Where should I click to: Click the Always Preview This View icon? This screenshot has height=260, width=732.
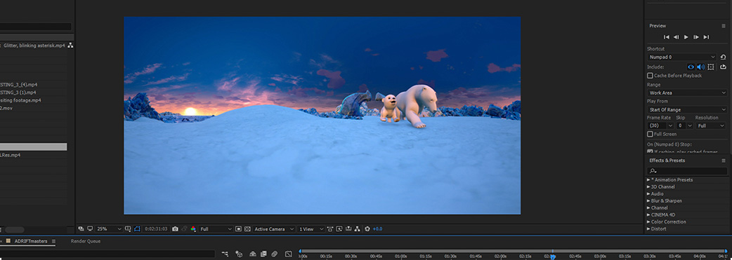(x=81, y=228)
